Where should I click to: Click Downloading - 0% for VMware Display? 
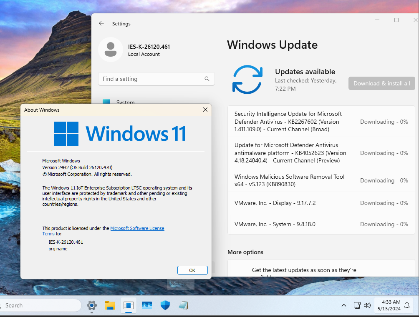(384, 203)
